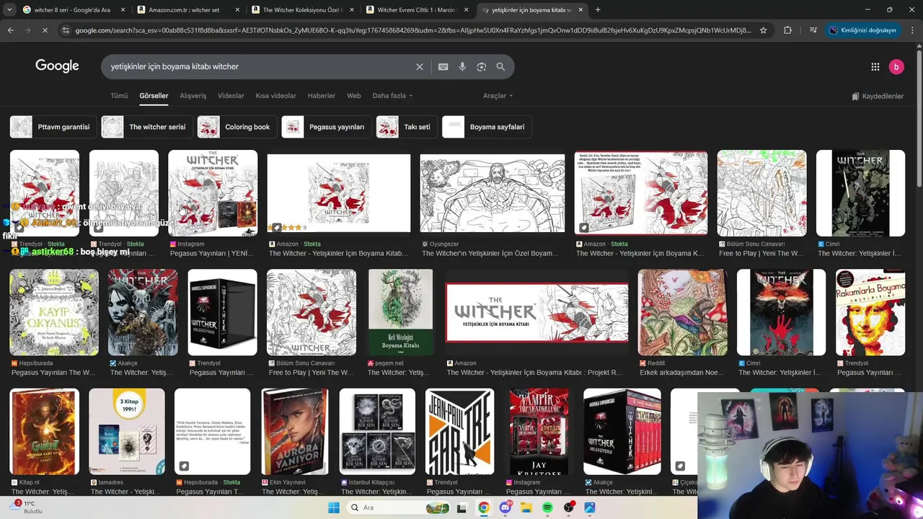Open media control icon in Chrome toolbar
The height and width of the screenshot is (519, 923).
[x=813, y=30]
